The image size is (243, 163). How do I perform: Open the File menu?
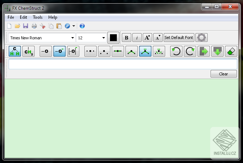pyautogui.click(x=11, y=17)
